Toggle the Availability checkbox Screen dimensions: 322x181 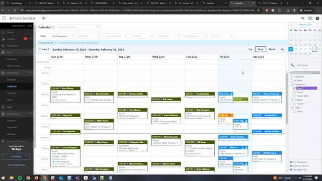(291, 76)
